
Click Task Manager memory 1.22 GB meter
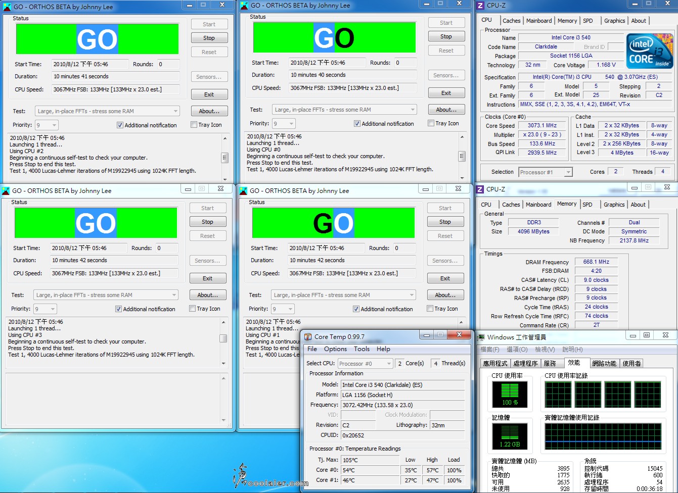[510, 436]
